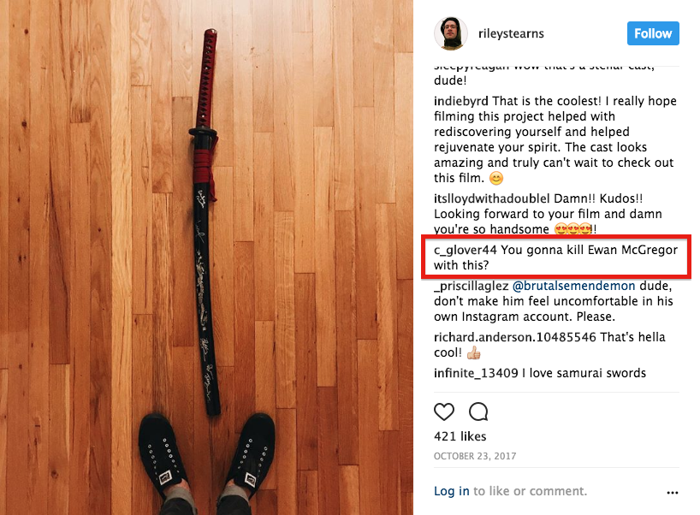The height and width of the screenshot is (515, 700).
Task: Click the blue Follow button
Action: (x=653, y=33)
